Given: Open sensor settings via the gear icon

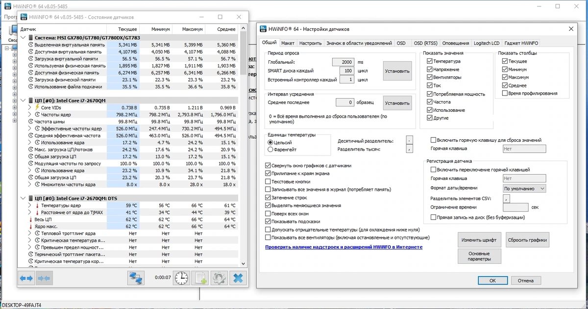Looking at the screenshot, I should point(219,278).
